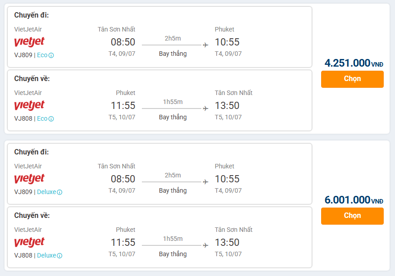Screen dimensions: 395x276
Task: Click plane icon on Deluxe return route
Action: (x=206, y=245)
